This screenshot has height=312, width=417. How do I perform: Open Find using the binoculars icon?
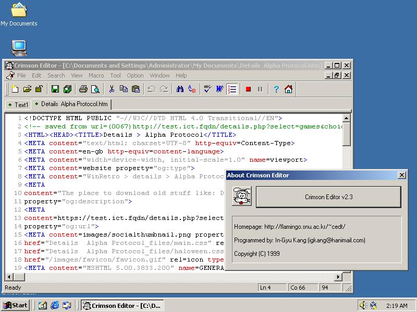point(180,89)
